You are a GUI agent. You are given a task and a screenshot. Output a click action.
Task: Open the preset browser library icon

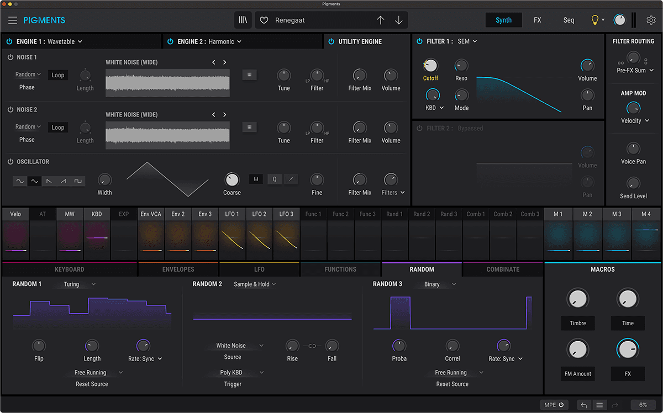(243, 20)
